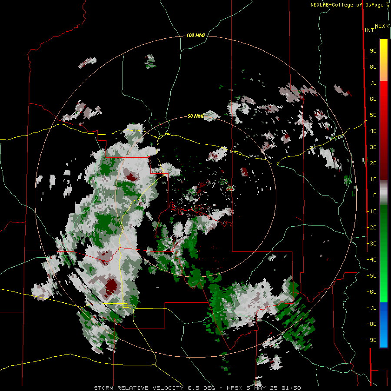Screen dimensions: 391x391
Task: Select the positive 10 value on the scale
Action: [373, 179]
